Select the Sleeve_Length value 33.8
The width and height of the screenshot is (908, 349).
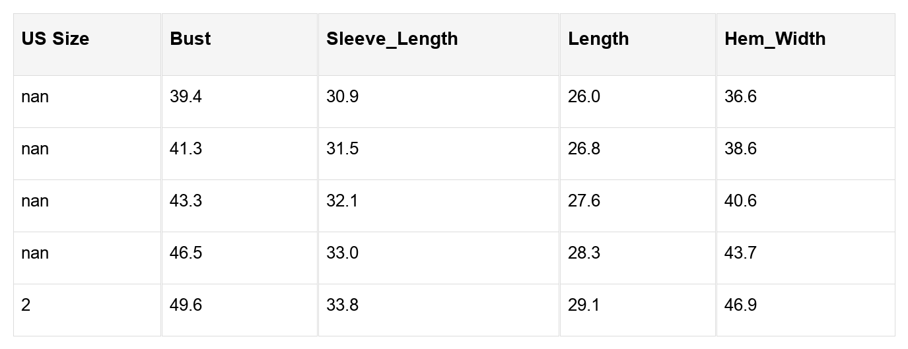point(342,305)
